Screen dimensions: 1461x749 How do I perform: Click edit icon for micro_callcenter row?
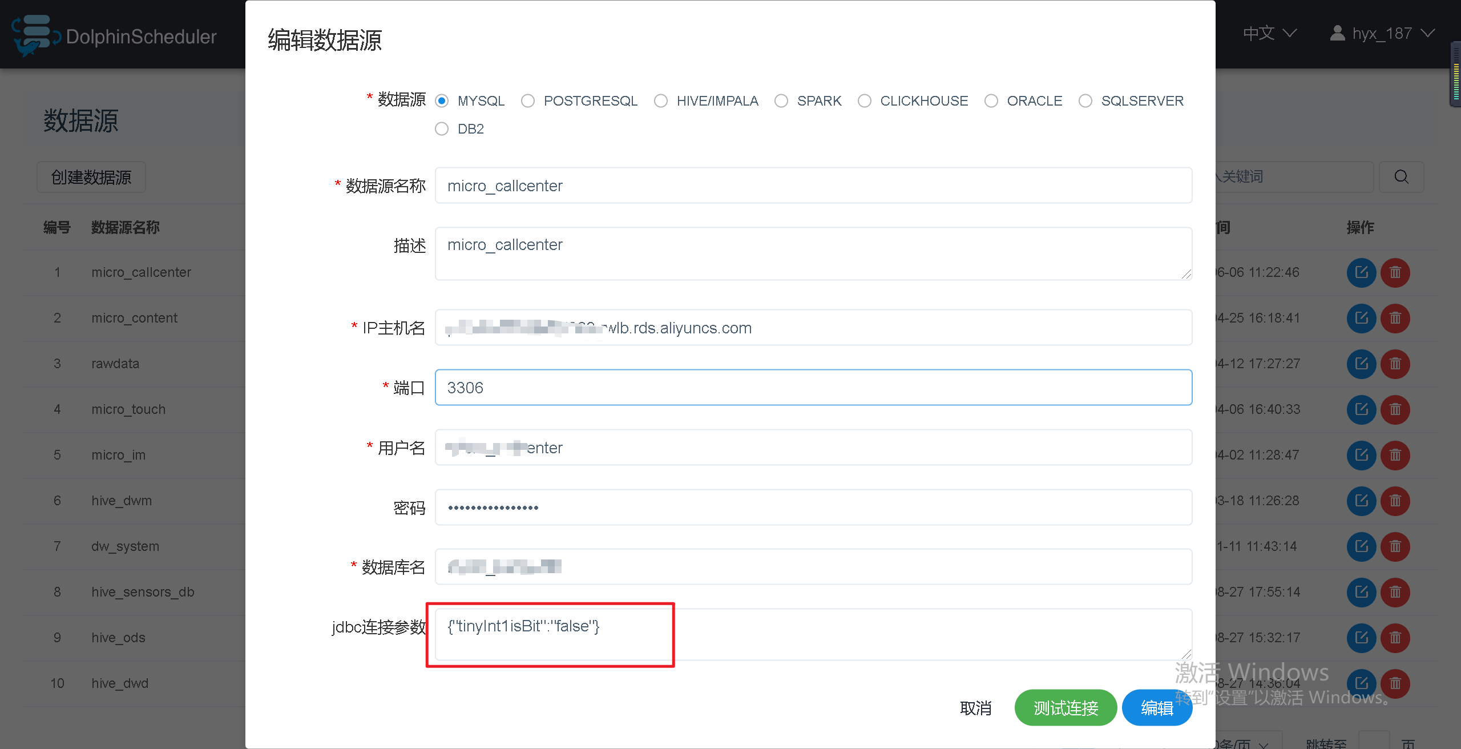point(1362,272)
